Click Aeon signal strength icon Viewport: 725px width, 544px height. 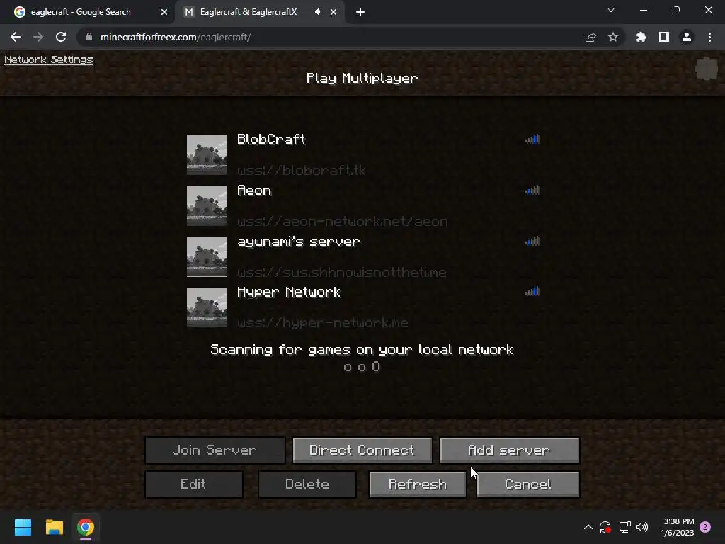[532, 190]
